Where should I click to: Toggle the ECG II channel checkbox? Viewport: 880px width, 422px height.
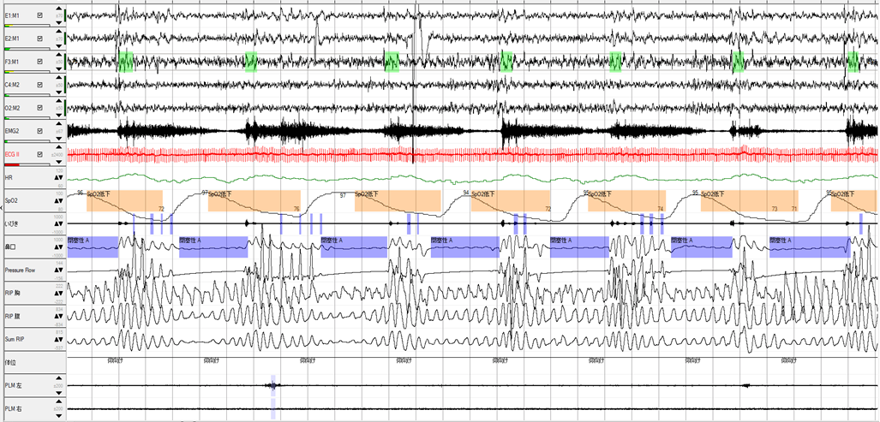[39, 154]
